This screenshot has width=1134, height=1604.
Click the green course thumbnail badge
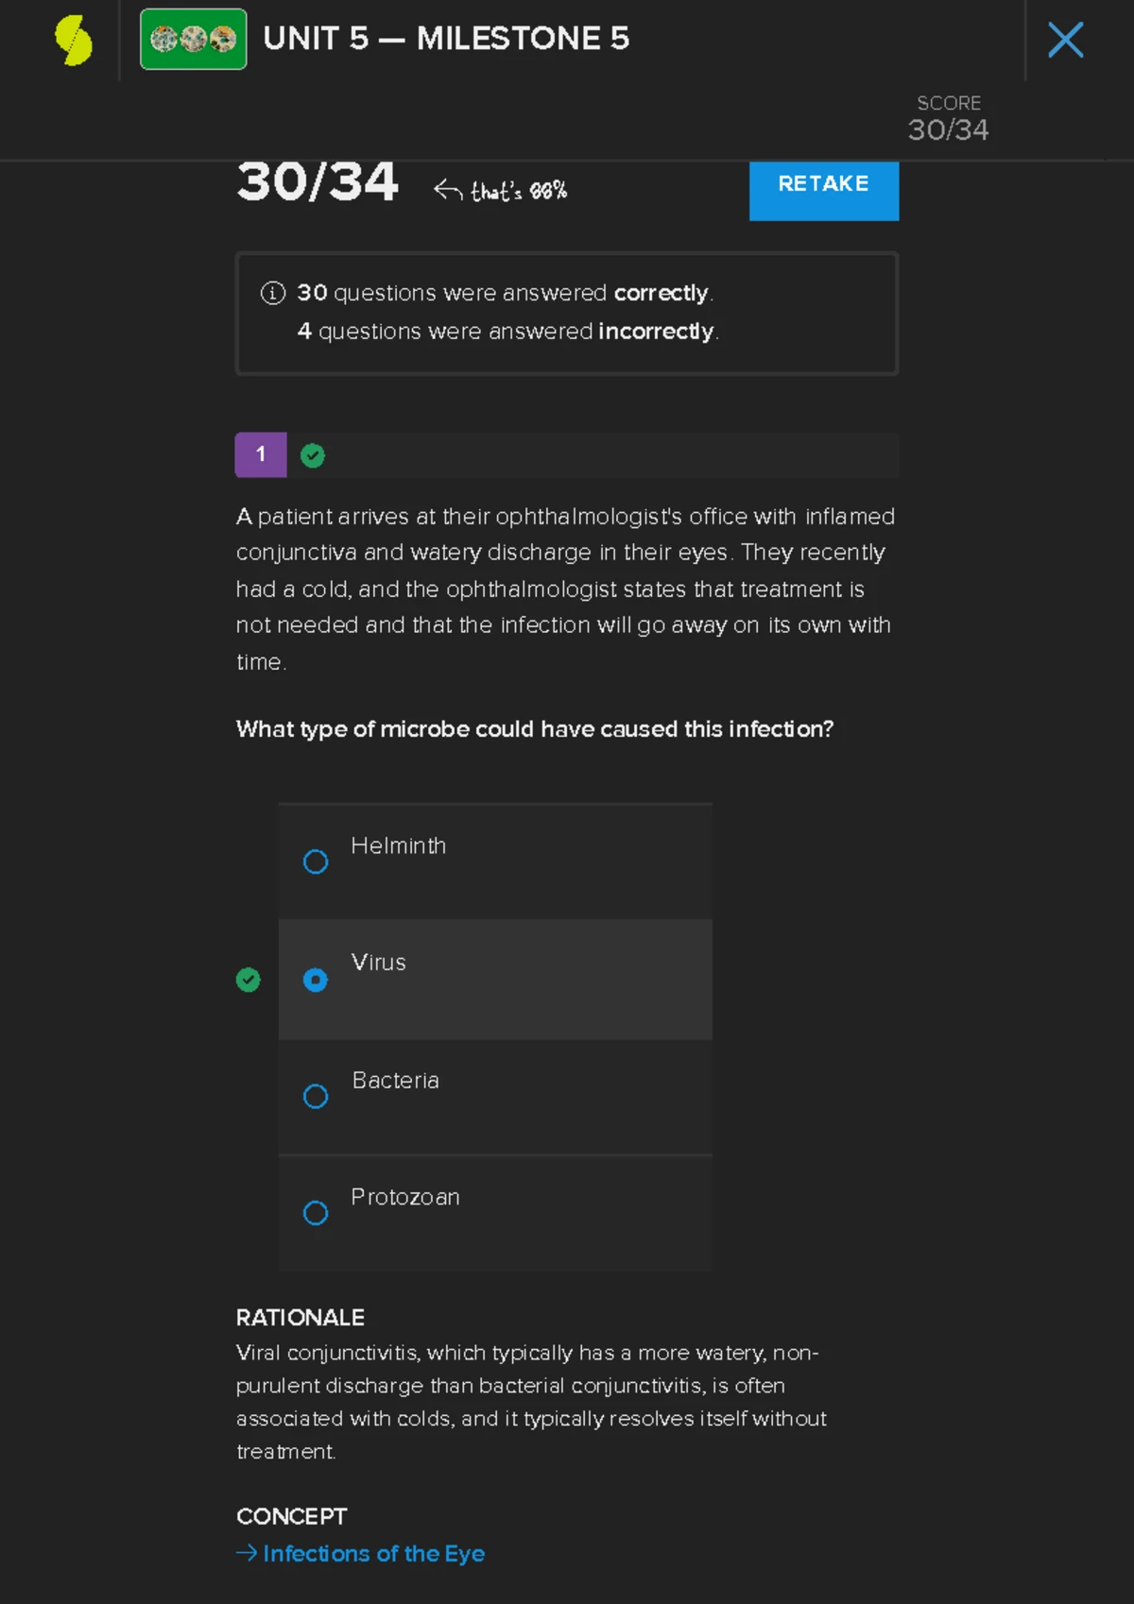[x=193, y=40]
